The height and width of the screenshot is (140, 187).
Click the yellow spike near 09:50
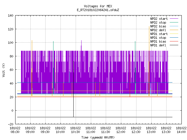click(x=56, y=75)
